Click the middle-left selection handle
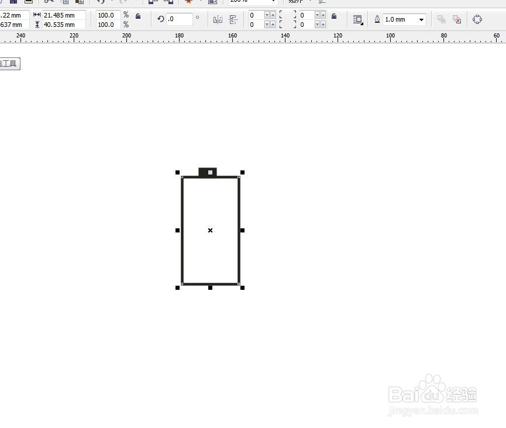The width and height of the screenshot is (506, 428). pyautogui.click(x=177, y=230)
